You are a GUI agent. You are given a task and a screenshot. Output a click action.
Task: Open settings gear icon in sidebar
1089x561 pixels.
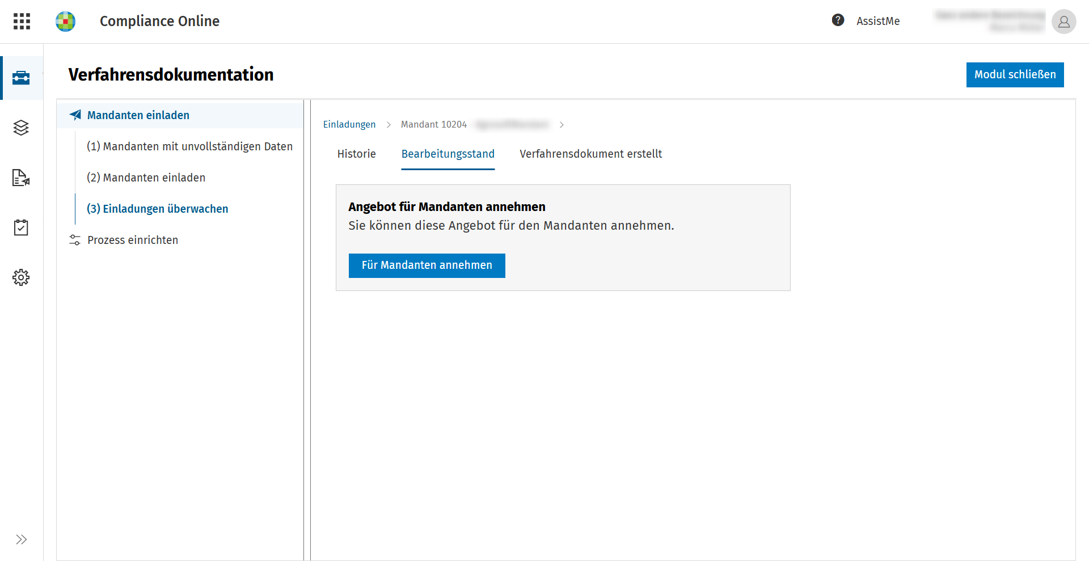click(x=21, y=277)
